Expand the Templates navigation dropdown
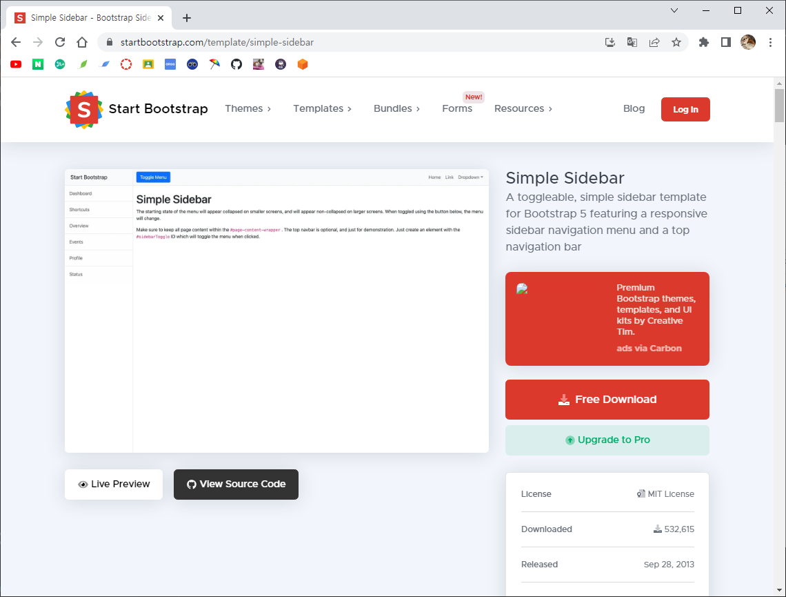Image resolution: width=786 pixels, height=597 pixels. [322, 108]
